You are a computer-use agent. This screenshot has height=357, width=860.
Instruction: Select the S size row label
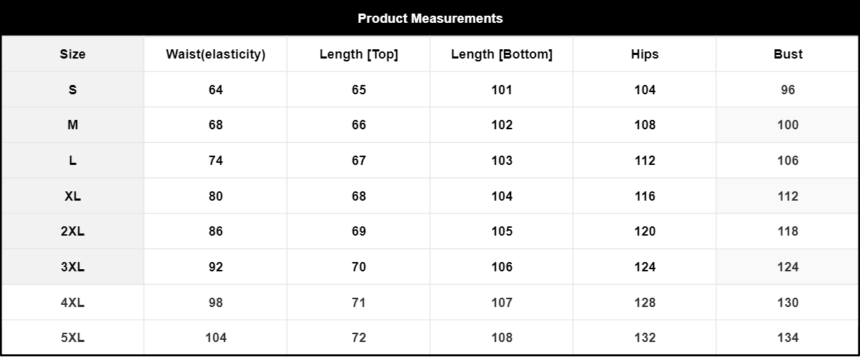(72, 90)
